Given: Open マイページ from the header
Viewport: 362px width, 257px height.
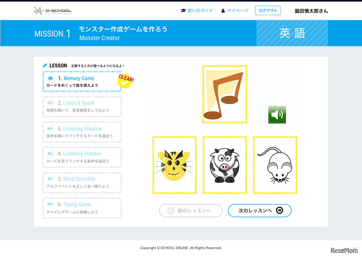Looking at the screenshot, I should tap(238, 10).
